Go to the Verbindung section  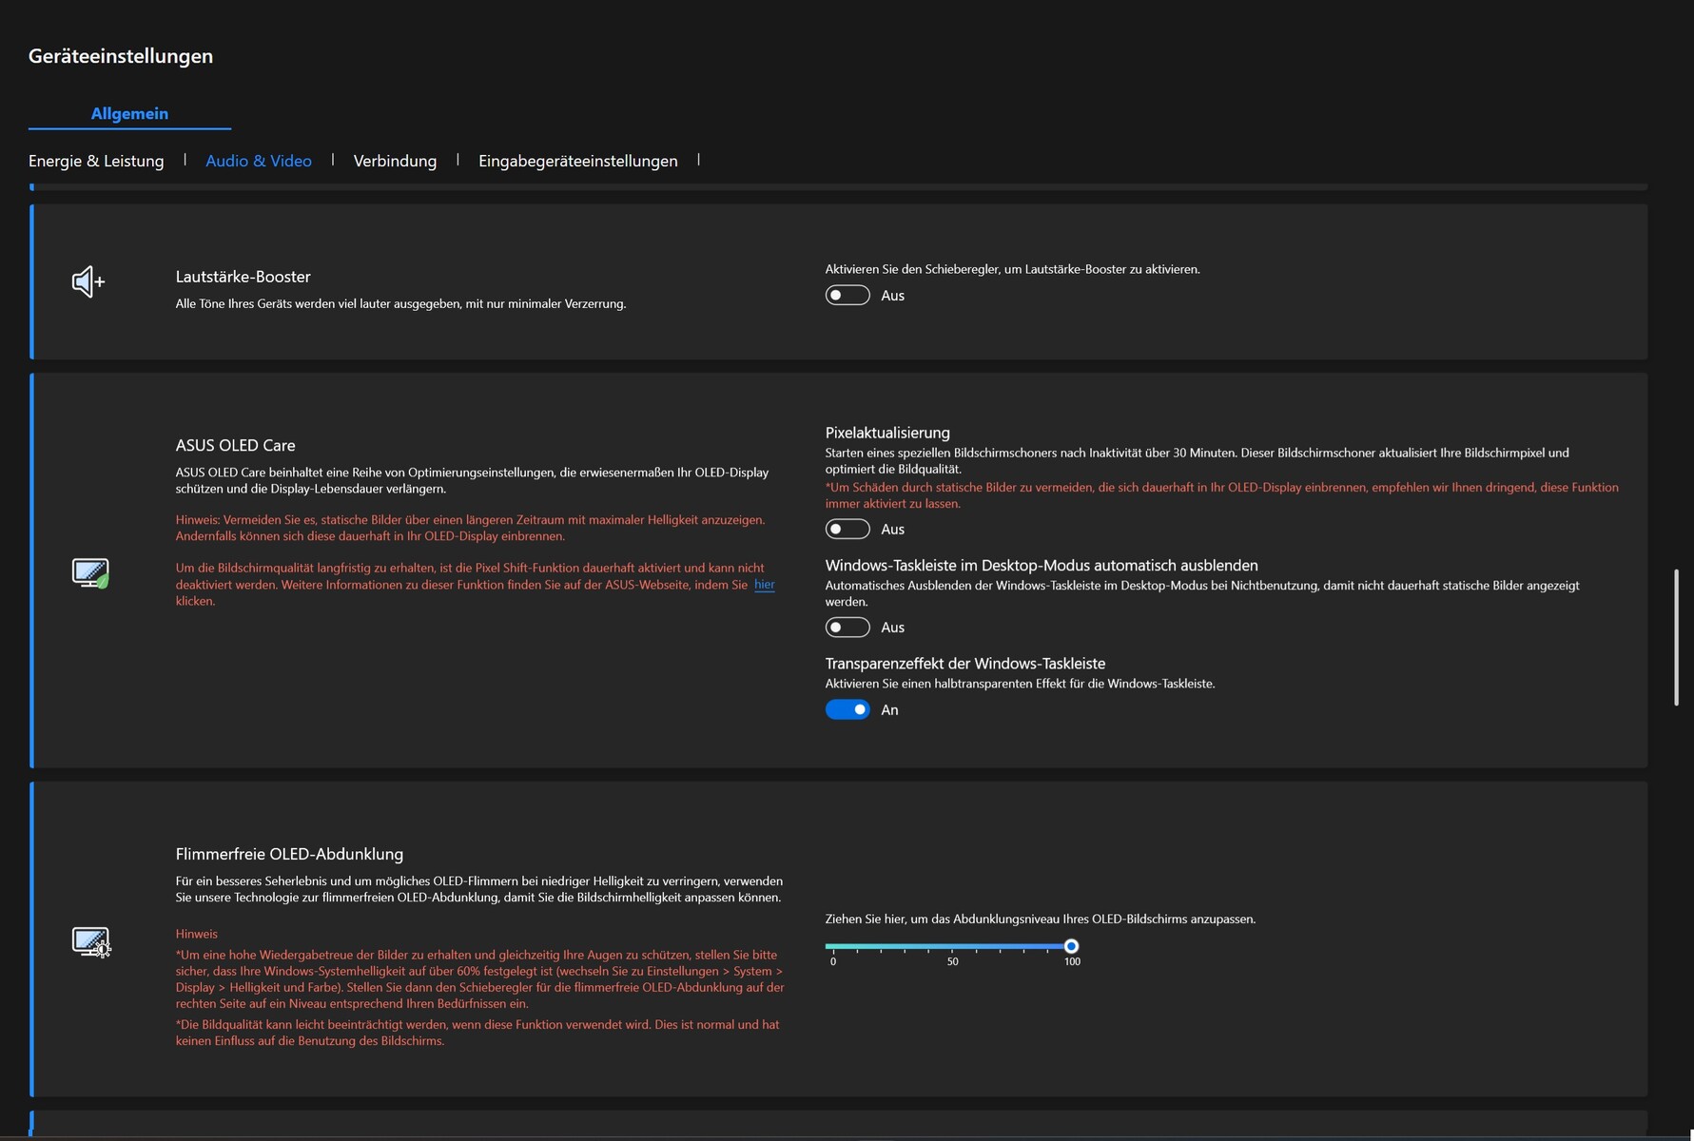pyautogui.click(x=395, y=161)
